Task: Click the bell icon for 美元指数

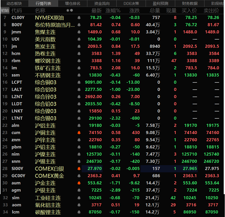Action: [x=79, y=39]
